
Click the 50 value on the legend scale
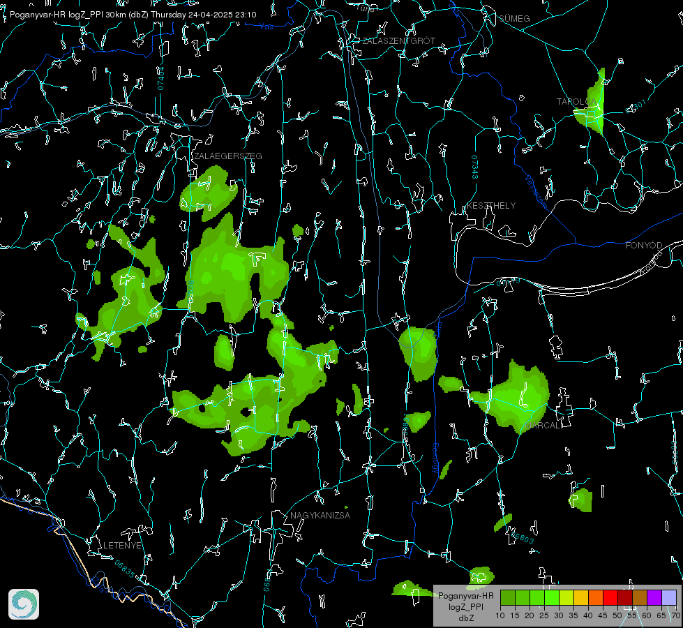[617, 615]
